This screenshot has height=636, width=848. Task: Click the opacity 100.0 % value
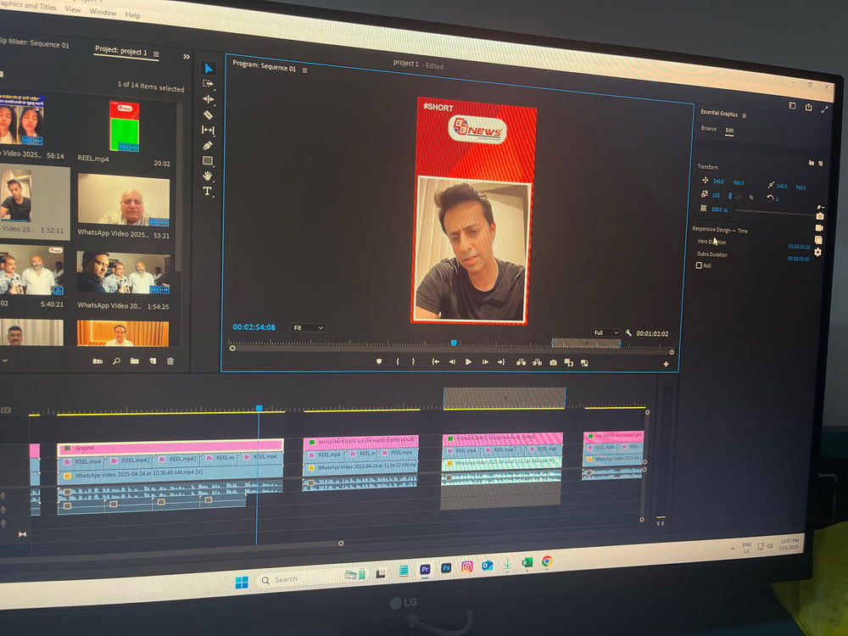coord(719,209)
